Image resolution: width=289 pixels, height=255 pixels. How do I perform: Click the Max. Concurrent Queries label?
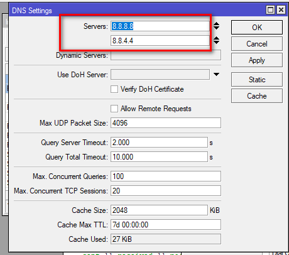click(x=70, y=176)
